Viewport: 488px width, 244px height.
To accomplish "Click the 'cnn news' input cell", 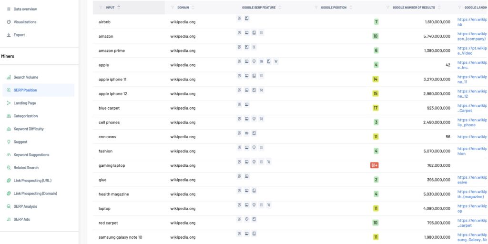I will pos(107,137).
